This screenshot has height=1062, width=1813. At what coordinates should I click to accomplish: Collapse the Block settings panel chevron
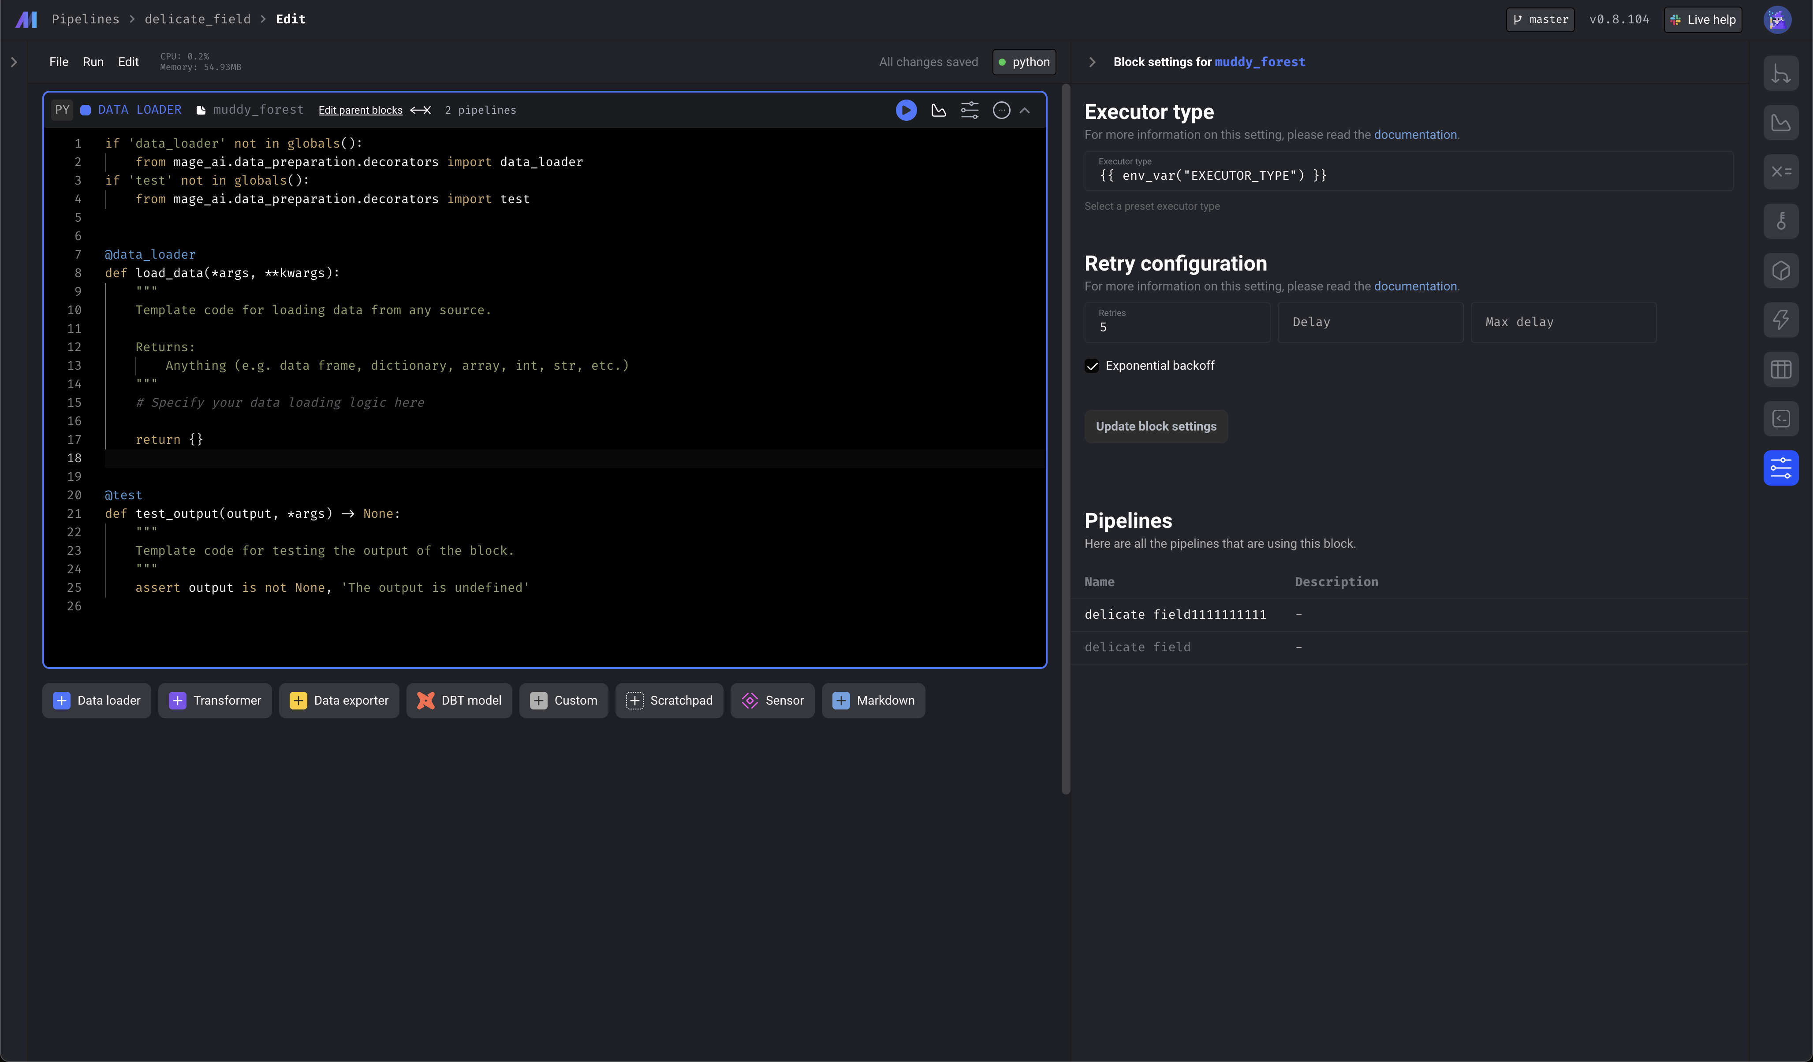pos(1091,62)
